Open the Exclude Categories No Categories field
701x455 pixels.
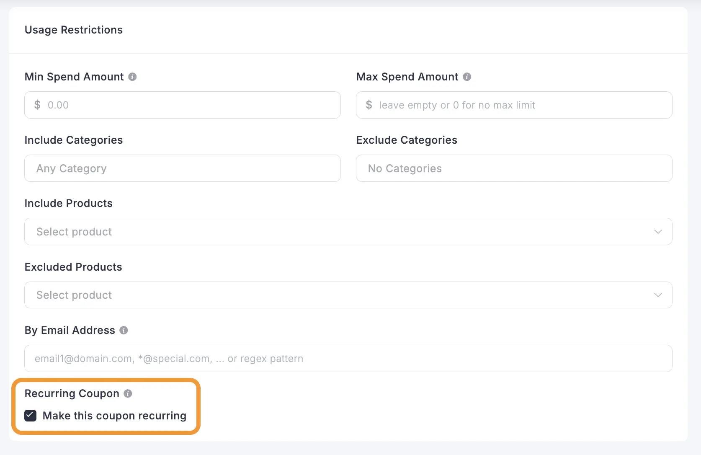pos(514,168)
